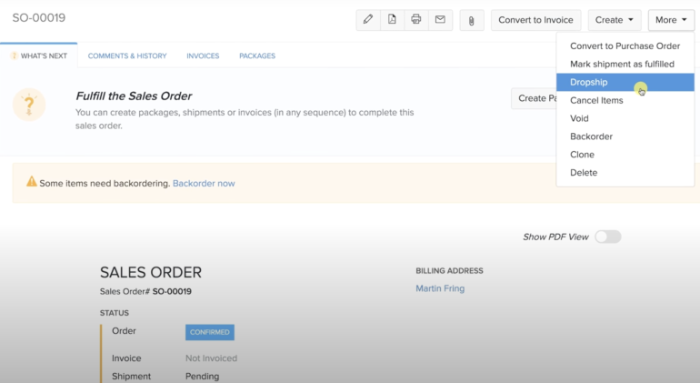The image size is (700, 383).
Task: Open Martin Fring customer link
Action: point(441,288)
